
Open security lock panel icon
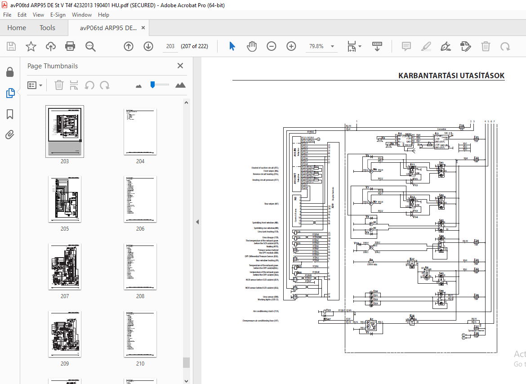pos(10,72)
